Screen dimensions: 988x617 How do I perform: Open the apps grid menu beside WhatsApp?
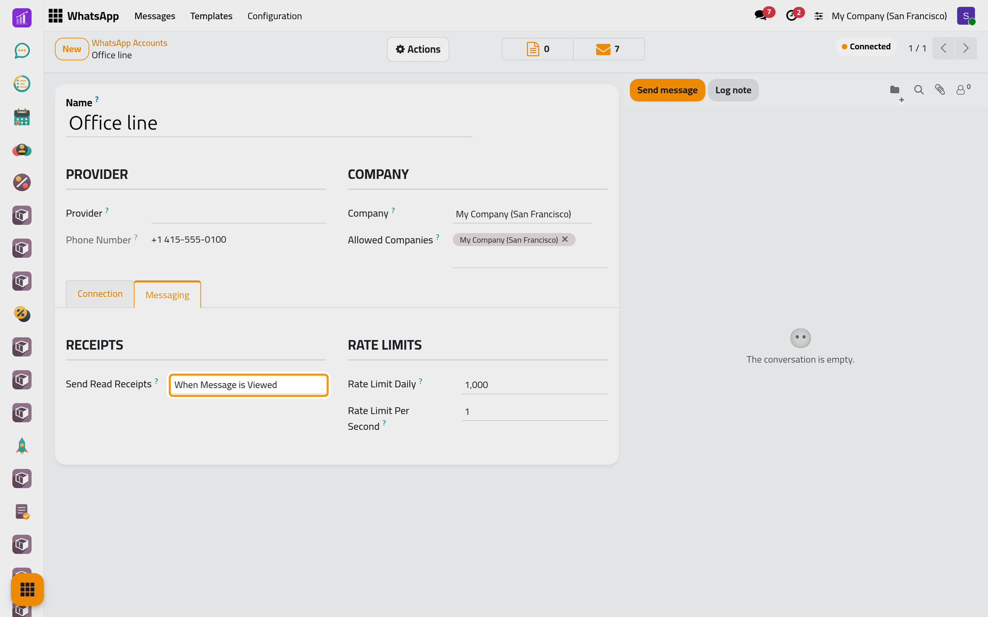click(55, 16)
